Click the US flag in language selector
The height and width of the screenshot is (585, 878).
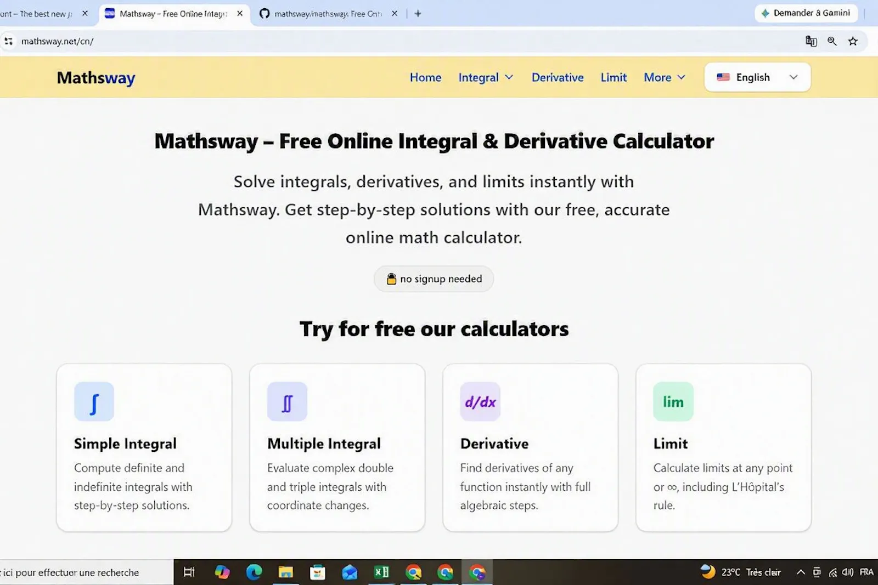click(723, 77)
